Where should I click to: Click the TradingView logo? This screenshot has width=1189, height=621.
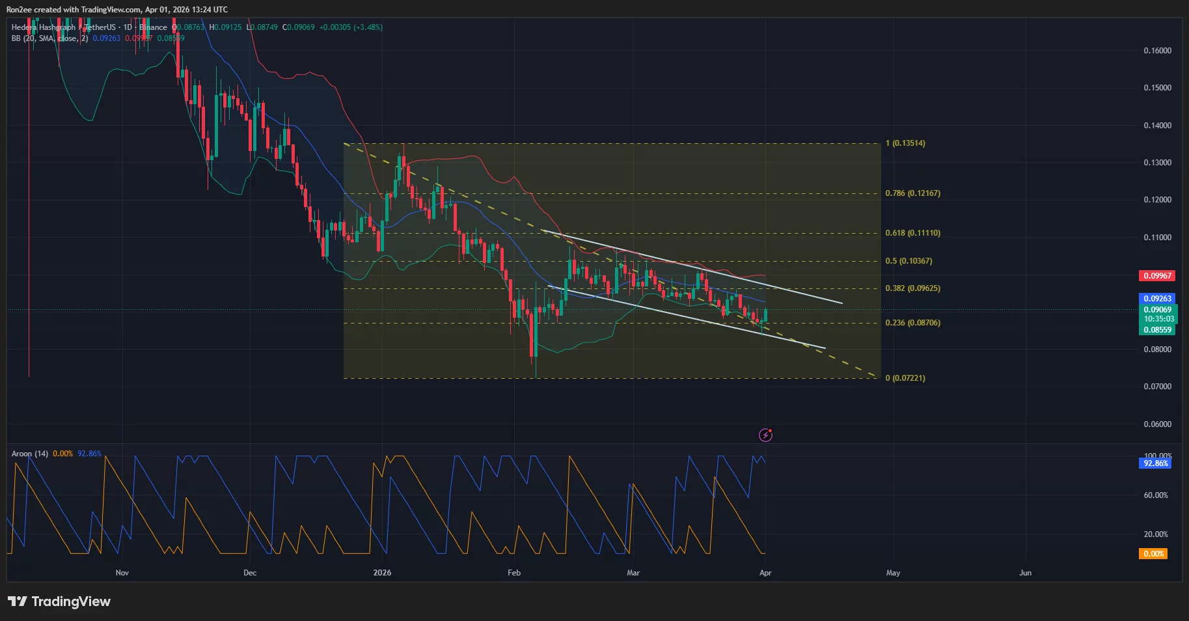click(59, 601)
